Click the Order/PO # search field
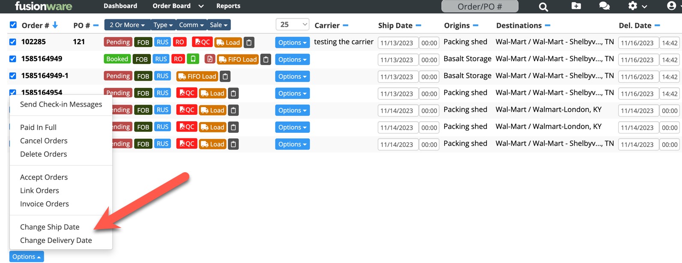This screenshot has height=263, width=682. (479, 6)
